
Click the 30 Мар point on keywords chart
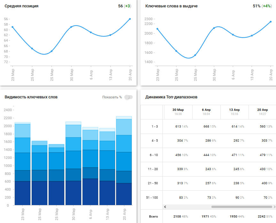214,28
